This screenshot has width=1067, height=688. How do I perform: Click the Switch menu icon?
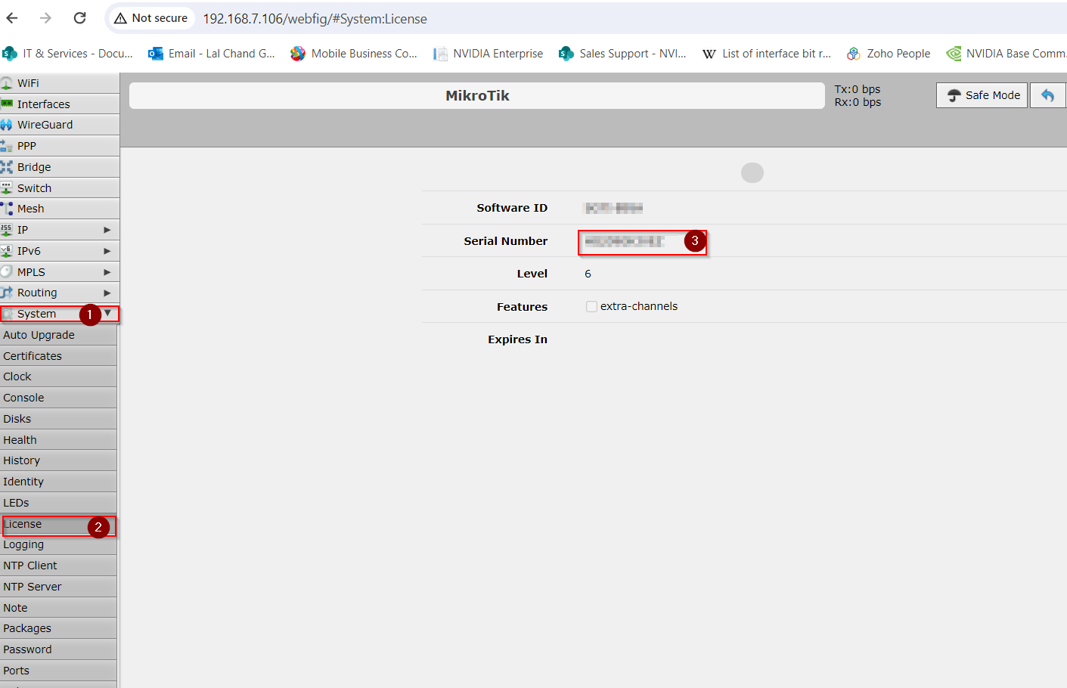[7, 188]
